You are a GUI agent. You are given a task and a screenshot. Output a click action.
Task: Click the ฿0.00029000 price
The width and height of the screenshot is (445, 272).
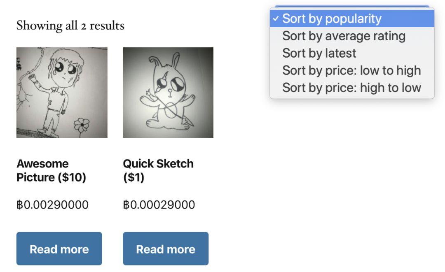pos(159,205)
